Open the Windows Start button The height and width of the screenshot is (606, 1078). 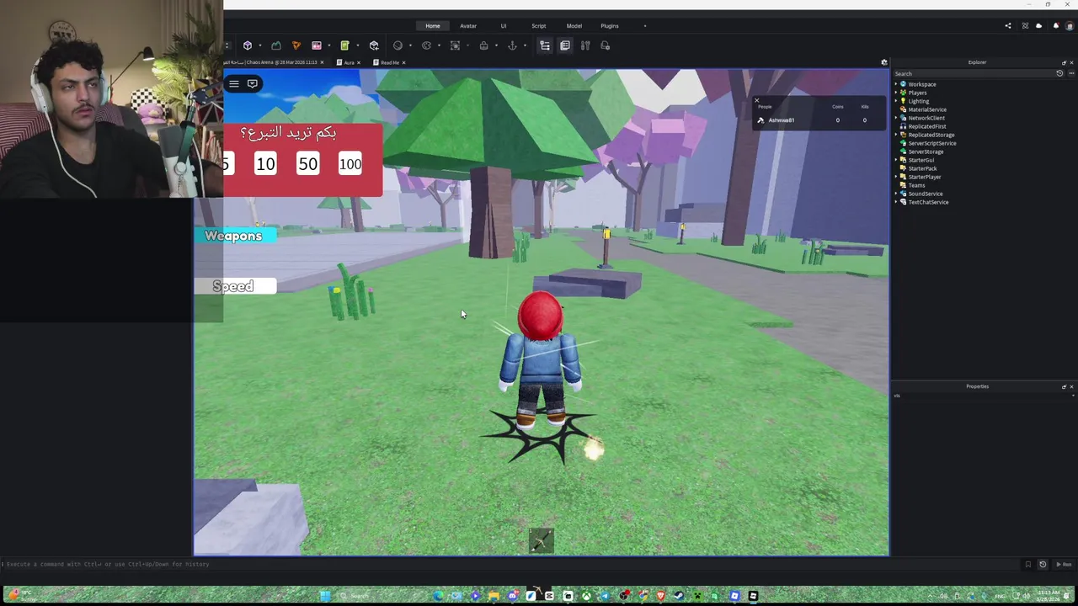coord(325,596)
